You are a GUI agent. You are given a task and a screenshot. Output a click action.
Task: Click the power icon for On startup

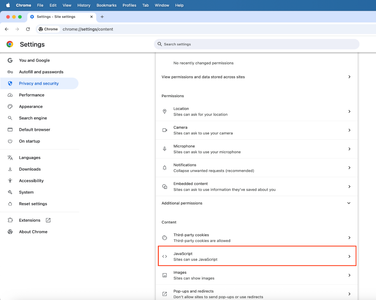click(10, 141)
